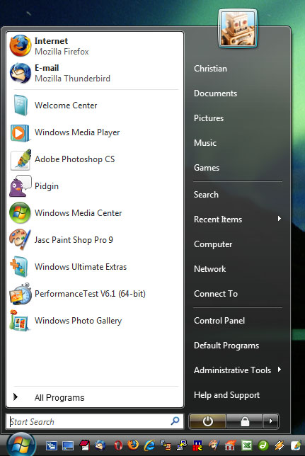Click the Internet Explorer icon in taskbar

point(150,445)
